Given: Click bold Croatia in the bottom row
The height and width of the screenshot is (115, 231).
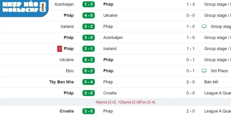Looking at the screenshot, I should click(x=67, y=111).
